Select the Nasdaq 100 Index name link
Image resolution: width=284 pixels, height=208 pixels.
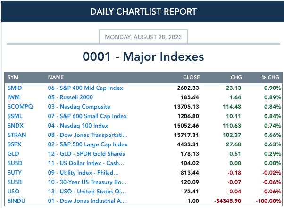tap(78, 126)
